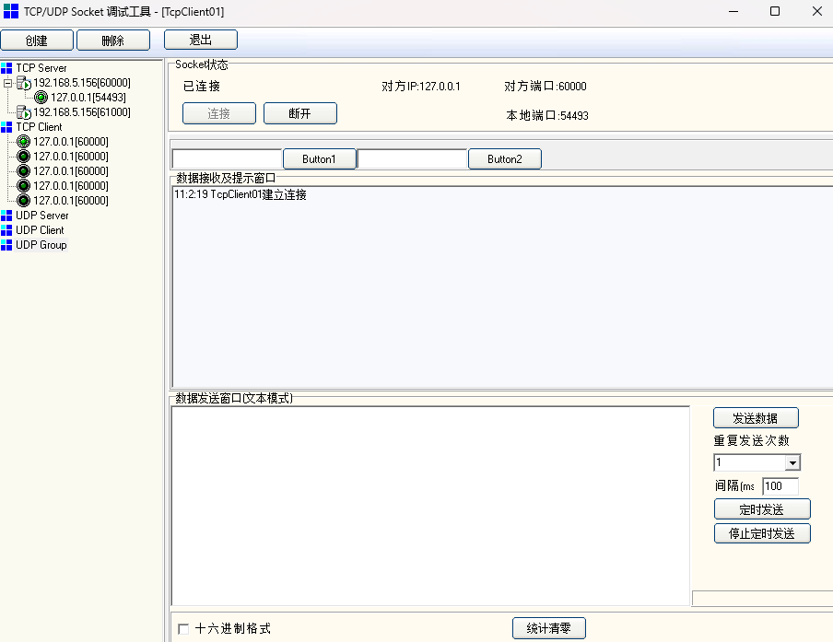Select the last 127.0.0.1[60000] client entry

[x=70, y=201]
